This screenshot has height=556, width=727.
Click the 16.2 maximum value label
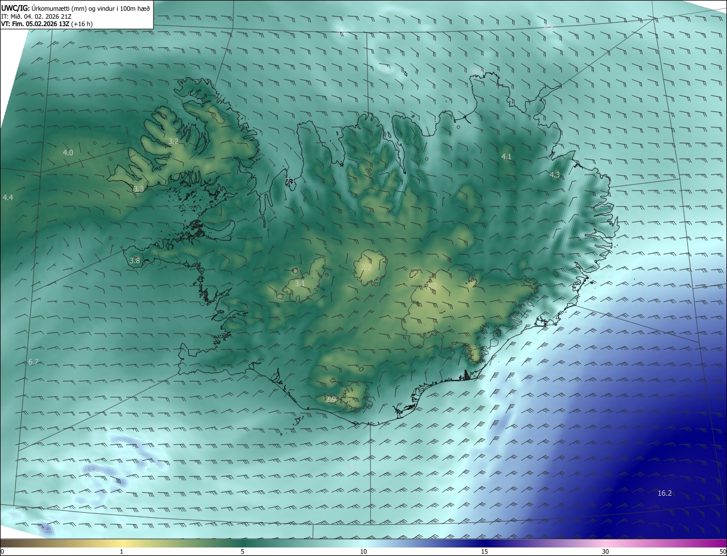coord(665,493)
